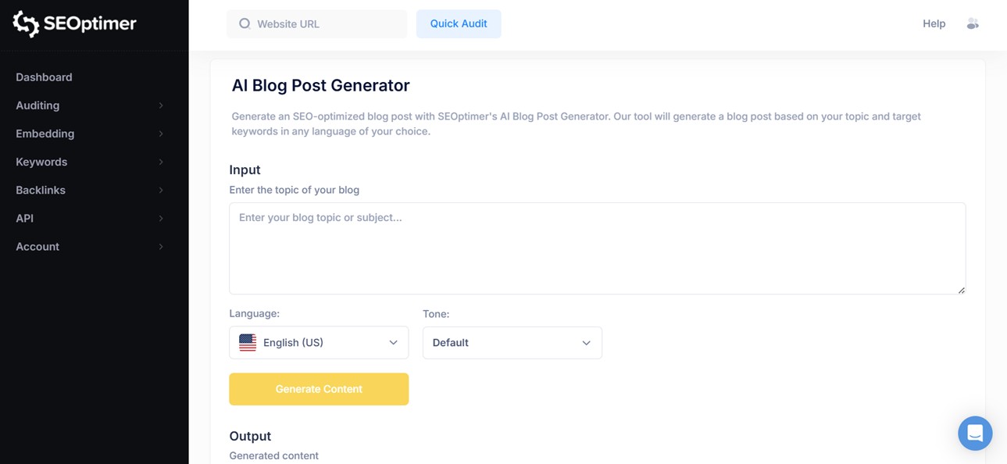
Task: Expand the Auditing sidebar menu
Action: [37, 105]
